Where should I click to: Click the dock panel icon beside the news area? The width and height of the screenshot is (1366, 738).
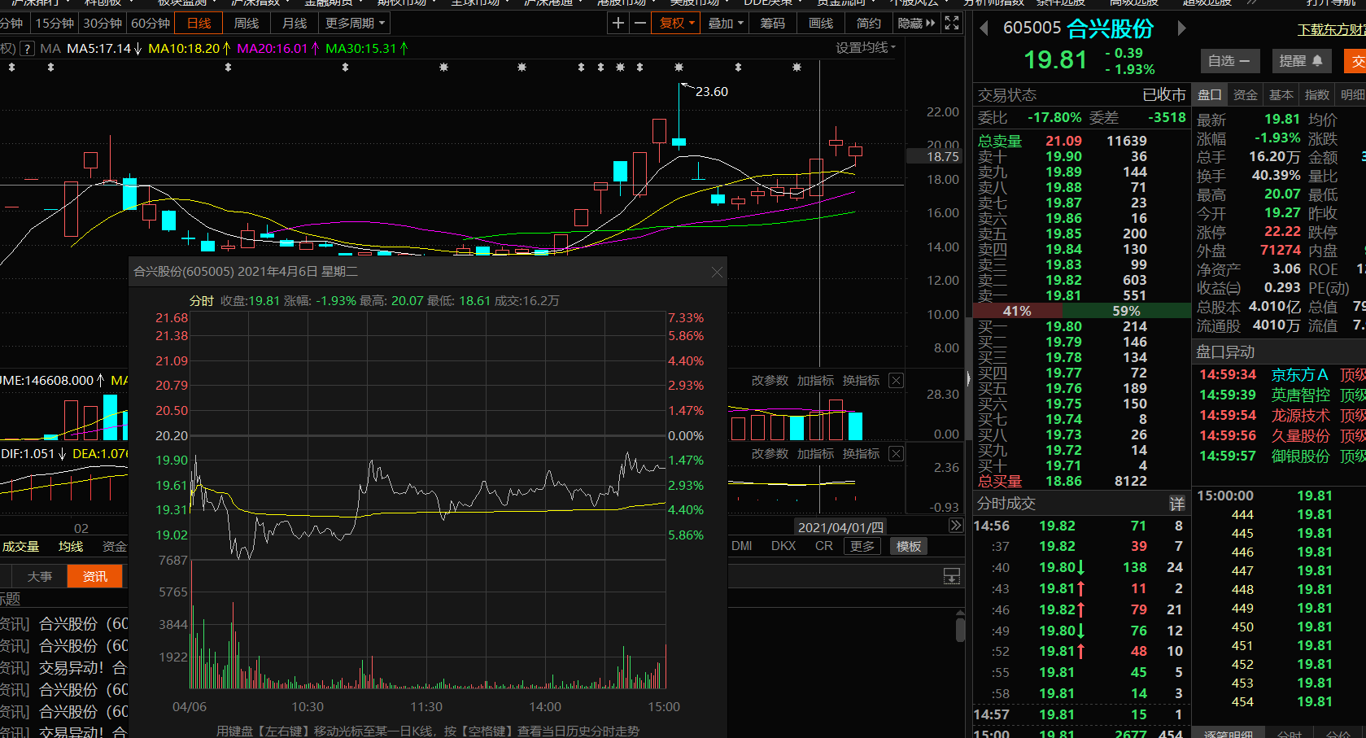[x=951, y=576]
